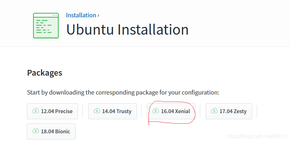Click the cloud download icon beside 12.04 Precise
290x142 pixels.
(x=36, y=111)
